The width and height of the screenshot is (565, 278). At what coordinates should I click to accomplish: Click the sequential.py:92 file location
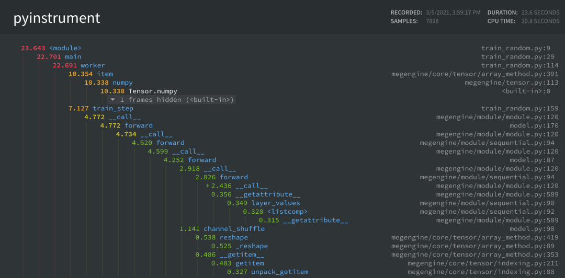click(x=487, y=212)
